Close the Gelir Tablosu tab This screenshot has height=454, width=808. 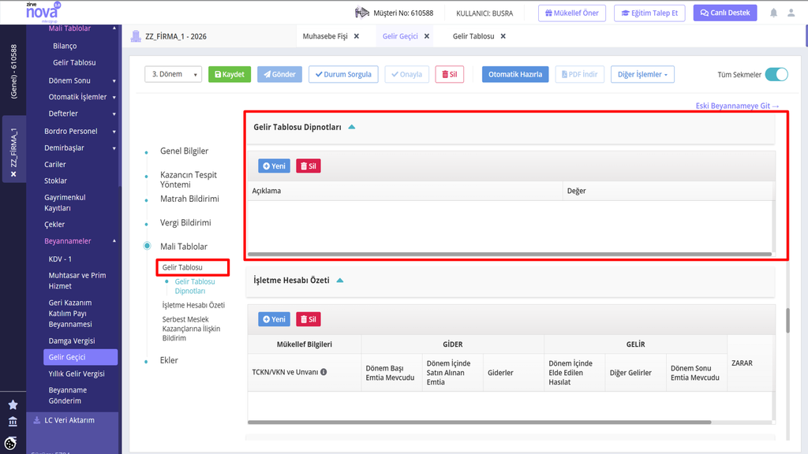503,36
